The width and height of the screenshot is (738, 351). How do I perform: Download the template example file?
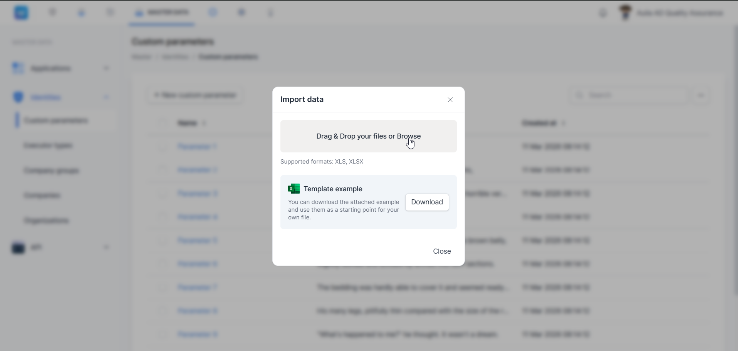click(x=427, y=202)
